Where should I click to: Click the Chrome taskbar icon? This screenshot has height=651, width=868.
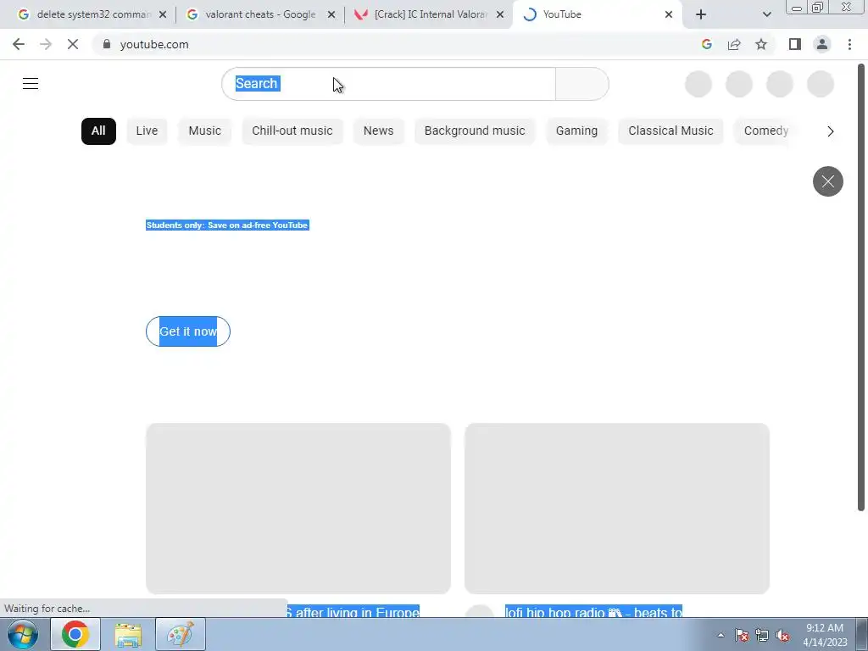tap(75, 634)
